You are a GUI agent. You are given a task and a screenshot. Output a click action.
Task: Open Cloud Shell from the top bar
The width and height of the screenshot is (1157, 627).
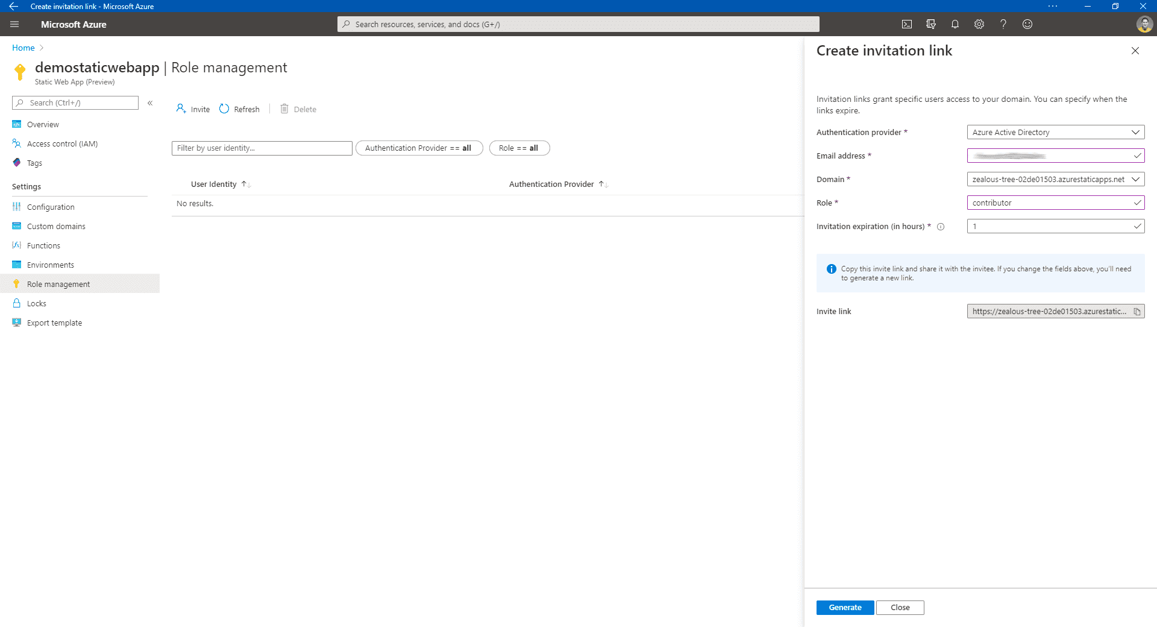pyautogui.click(x=907, y=24)
